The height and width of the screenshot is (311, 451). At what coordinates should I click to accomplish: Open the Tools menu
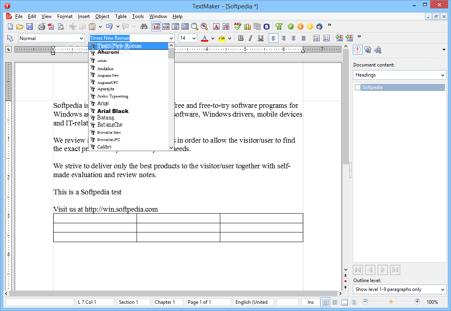tap(138, 16)
